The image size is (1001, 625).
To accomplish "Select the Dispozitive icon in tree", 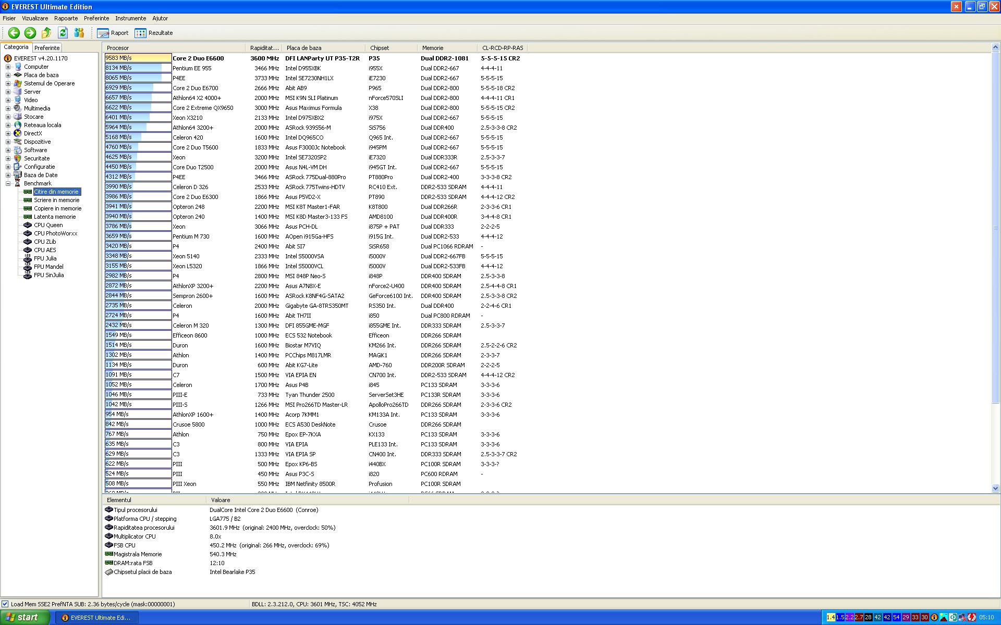I will (18, 142).
